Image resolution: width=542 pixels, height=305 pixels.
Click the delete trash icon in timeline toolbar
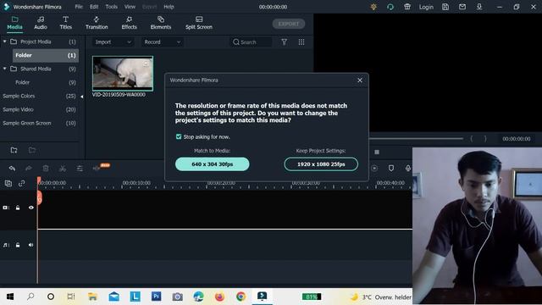[46, 169]
